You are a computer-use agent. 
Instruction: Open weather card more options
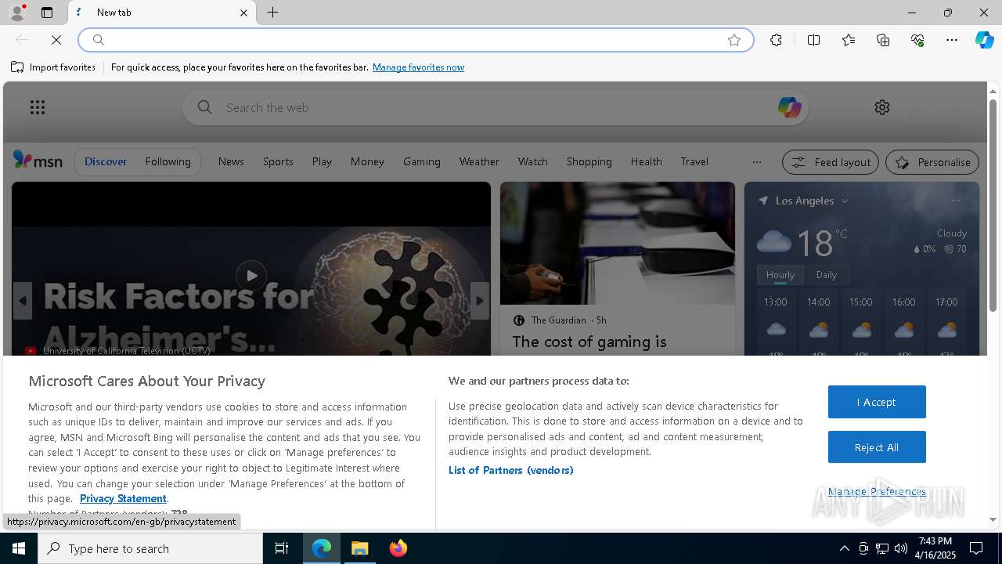coord(955,201)
